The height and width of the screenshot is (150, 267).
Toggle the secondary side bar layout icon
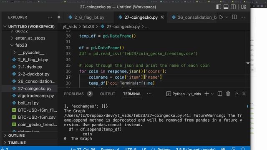(233, 7)
